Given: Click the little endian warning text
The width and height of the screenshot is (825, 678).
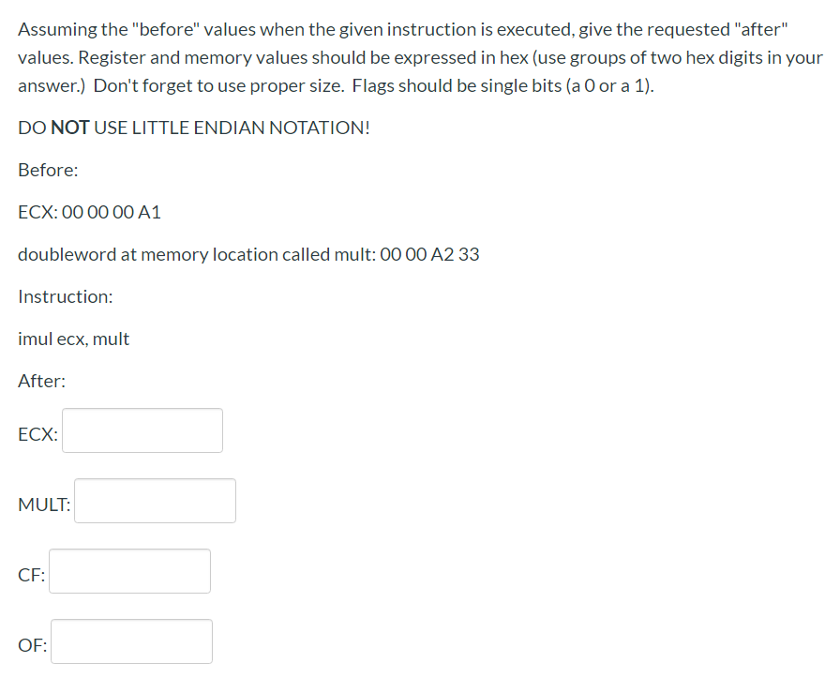Looking at the screenshot, I should coord(193,128).
